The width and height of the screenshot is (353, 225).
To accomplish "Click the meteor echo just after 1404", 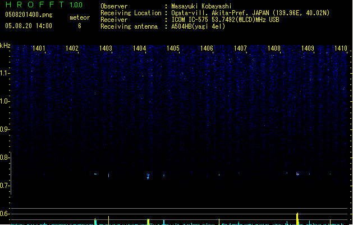I will 148,176.
